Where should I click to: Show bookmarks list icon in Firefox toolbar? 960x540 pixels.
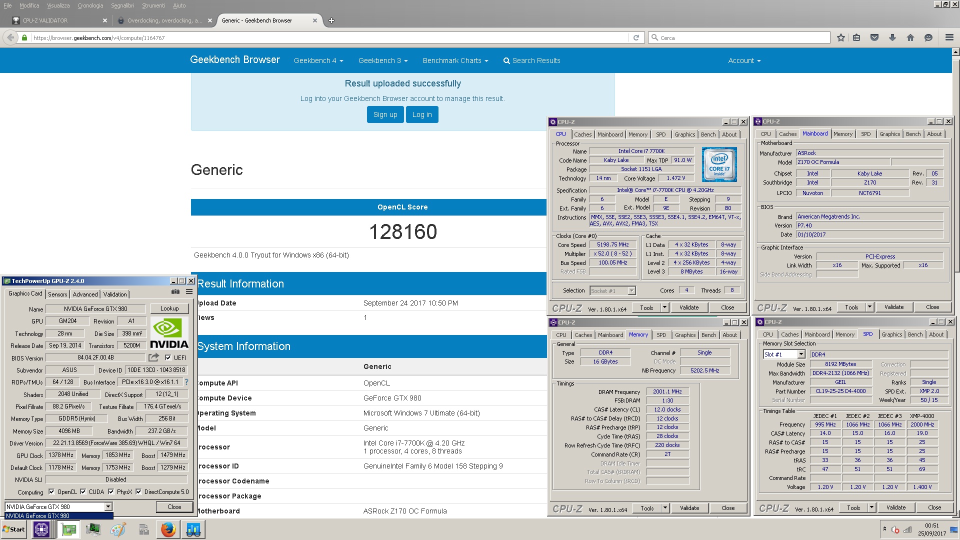point(856,37)
